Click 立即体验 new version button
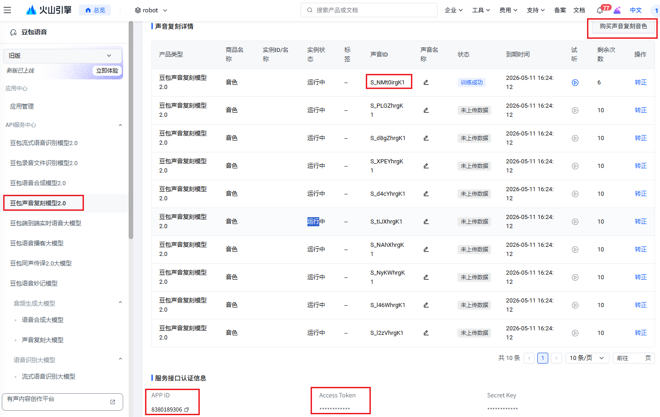This screenshot has height=417, width=660. (107, 71)
